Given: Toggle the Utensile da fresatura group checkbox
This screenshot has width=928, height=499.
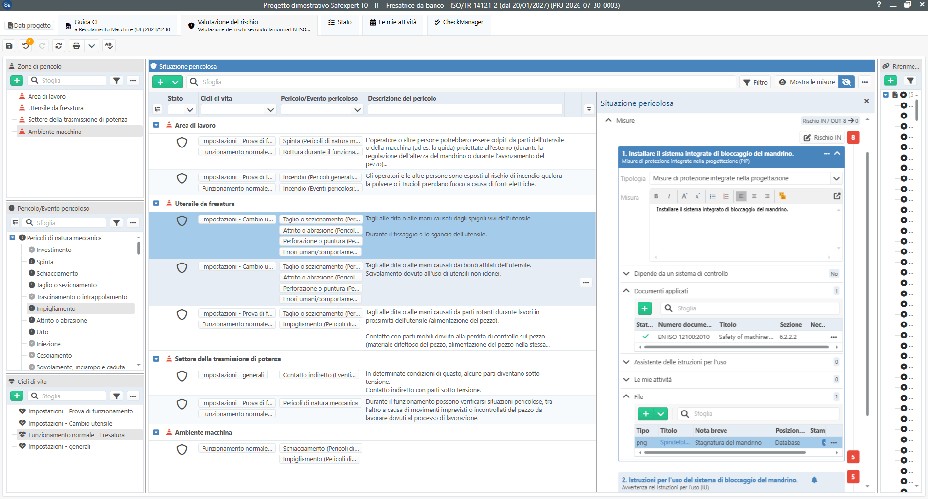Looking at the screenshot, I should (156, 203).
